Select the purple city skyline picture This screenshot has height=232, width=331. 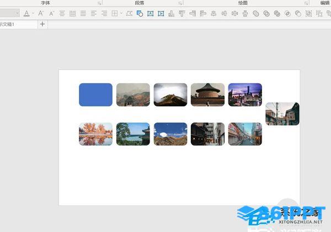coord(245,95)
